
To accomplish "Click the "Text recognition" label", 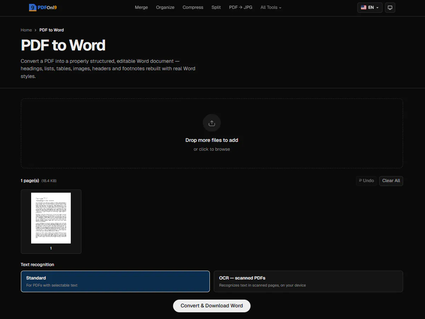I will (x=38, y=265).
